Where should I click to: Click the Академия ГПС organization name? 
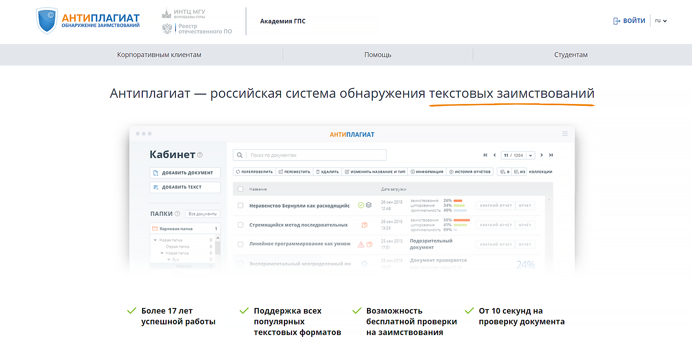click(x=283, y=21)
